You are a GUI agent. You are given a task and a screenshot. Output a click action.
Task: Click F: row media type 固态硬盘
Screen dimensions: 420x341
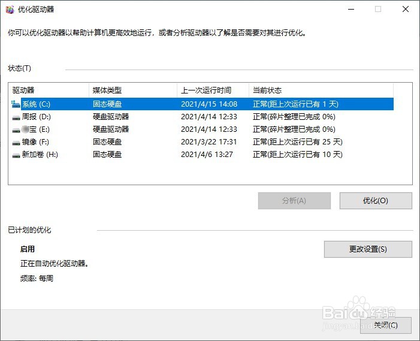coord(107,142)
